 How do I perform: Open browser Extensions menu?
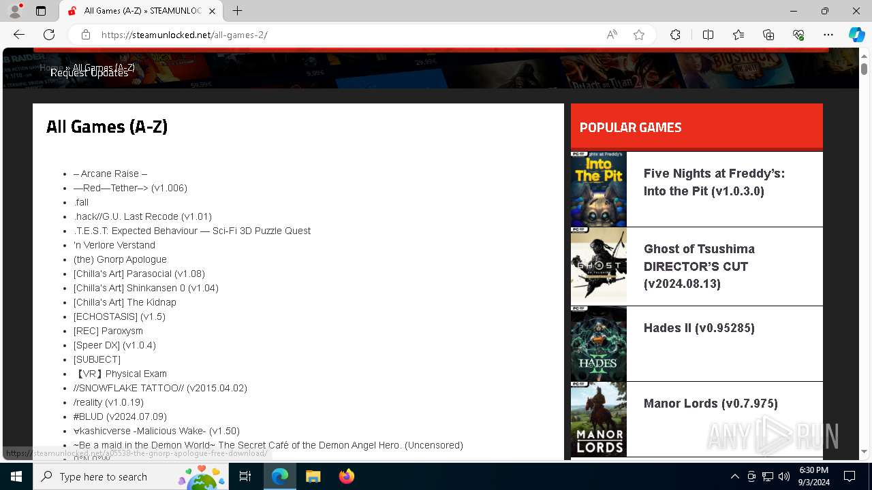coord(675,35)
